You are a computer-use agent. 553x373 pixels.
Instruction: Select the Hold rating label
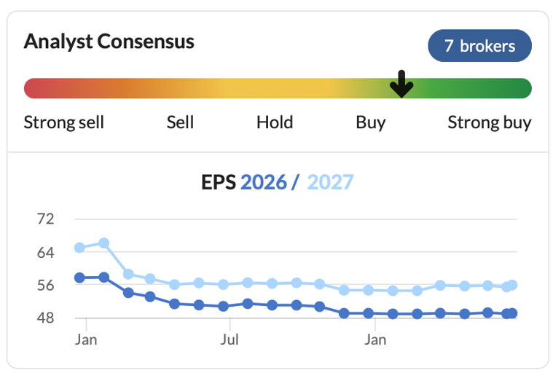coord(275,122)
